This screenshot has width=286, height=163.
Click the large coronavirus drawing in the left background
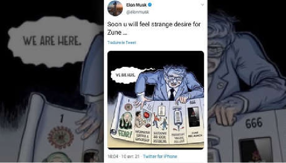[x=60, y=137]
